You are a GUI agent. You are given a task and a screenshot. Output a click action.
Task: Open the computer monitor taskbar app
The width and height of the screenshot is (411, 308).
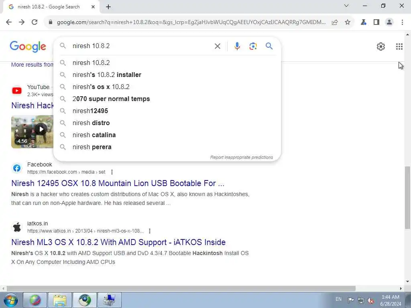click(x=109, y=300)
